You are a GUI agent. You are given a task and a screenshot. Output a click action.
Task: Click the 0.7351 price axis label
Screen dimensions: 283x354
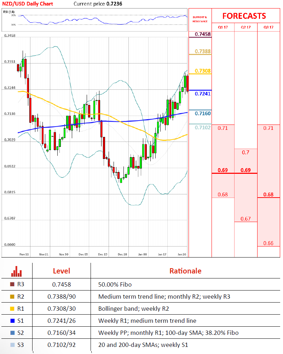click(10, 62)
